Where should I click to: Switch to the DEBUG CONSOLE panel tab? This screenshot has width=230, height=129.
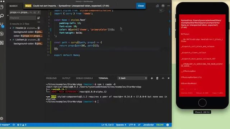pyautogui.click(x=84, y=78)
